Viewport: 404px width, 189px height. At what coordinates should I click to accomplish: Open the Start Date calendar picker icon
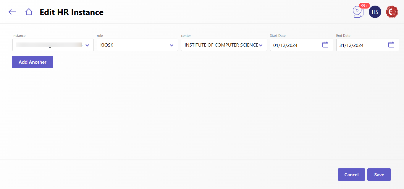click(x=325, y=45)
